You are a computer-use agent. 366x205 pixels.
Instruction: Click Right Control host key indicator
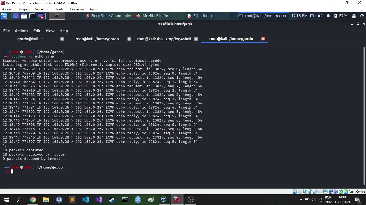click(357, 192)
